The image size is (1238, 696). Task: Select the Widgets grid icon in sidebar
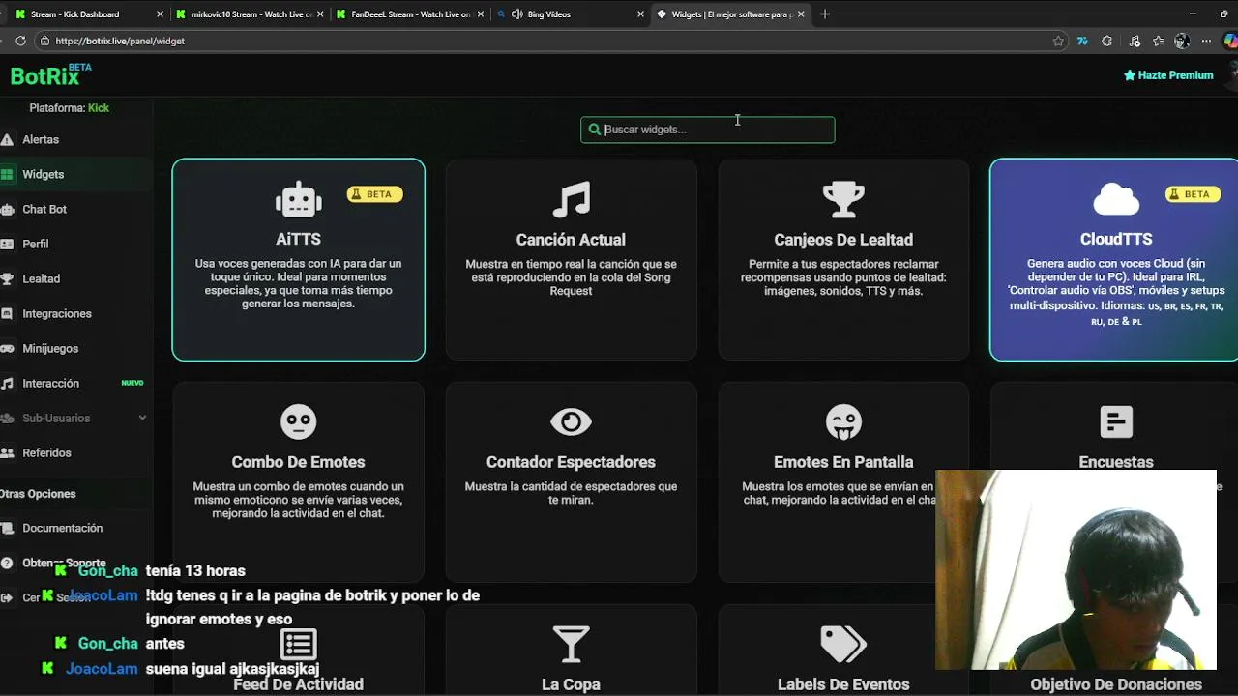pyautogui.click(x=7, y=175)
